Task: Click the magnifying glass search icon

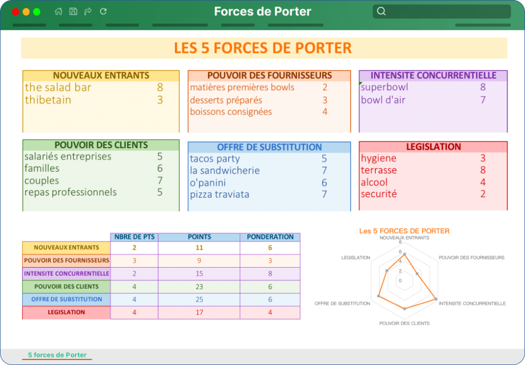Action: (x=381, y=11)
